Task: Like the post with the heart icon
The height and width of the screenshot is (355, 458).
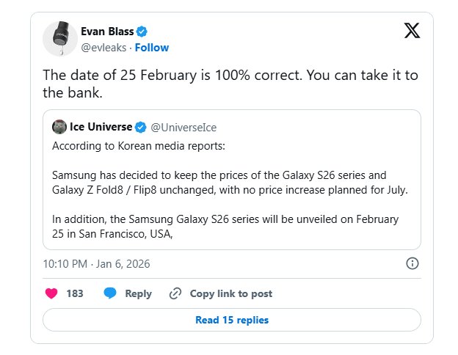Action: [x=51, y=293]
